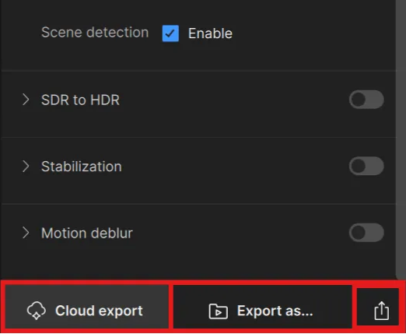
Task: Open the share upload icon button
Action: (381, 311)
